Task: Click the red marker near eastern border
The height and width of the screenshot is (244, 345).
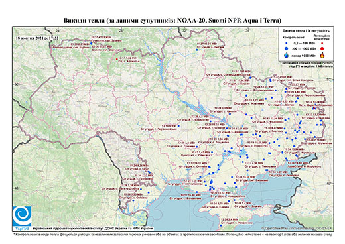Action: click(x=314, y=108)
